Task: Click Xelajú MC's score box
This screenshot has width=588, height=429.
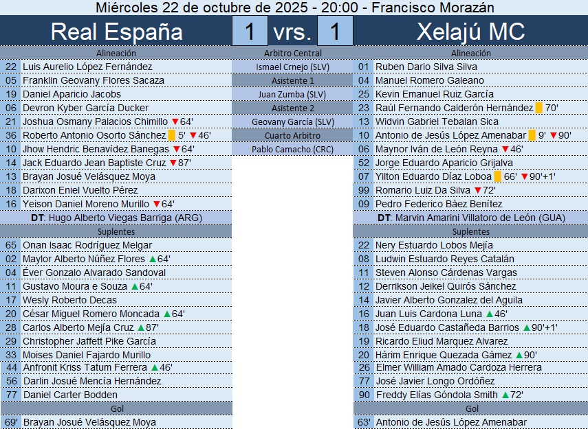Action: point(336,32)
